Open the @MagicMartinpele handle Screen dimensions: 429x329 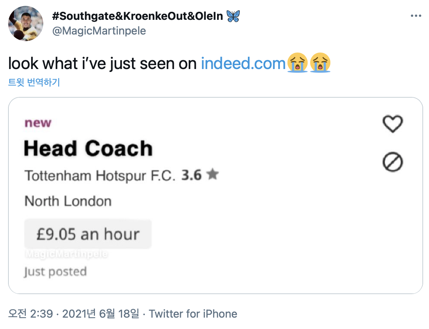coord(99,31)
